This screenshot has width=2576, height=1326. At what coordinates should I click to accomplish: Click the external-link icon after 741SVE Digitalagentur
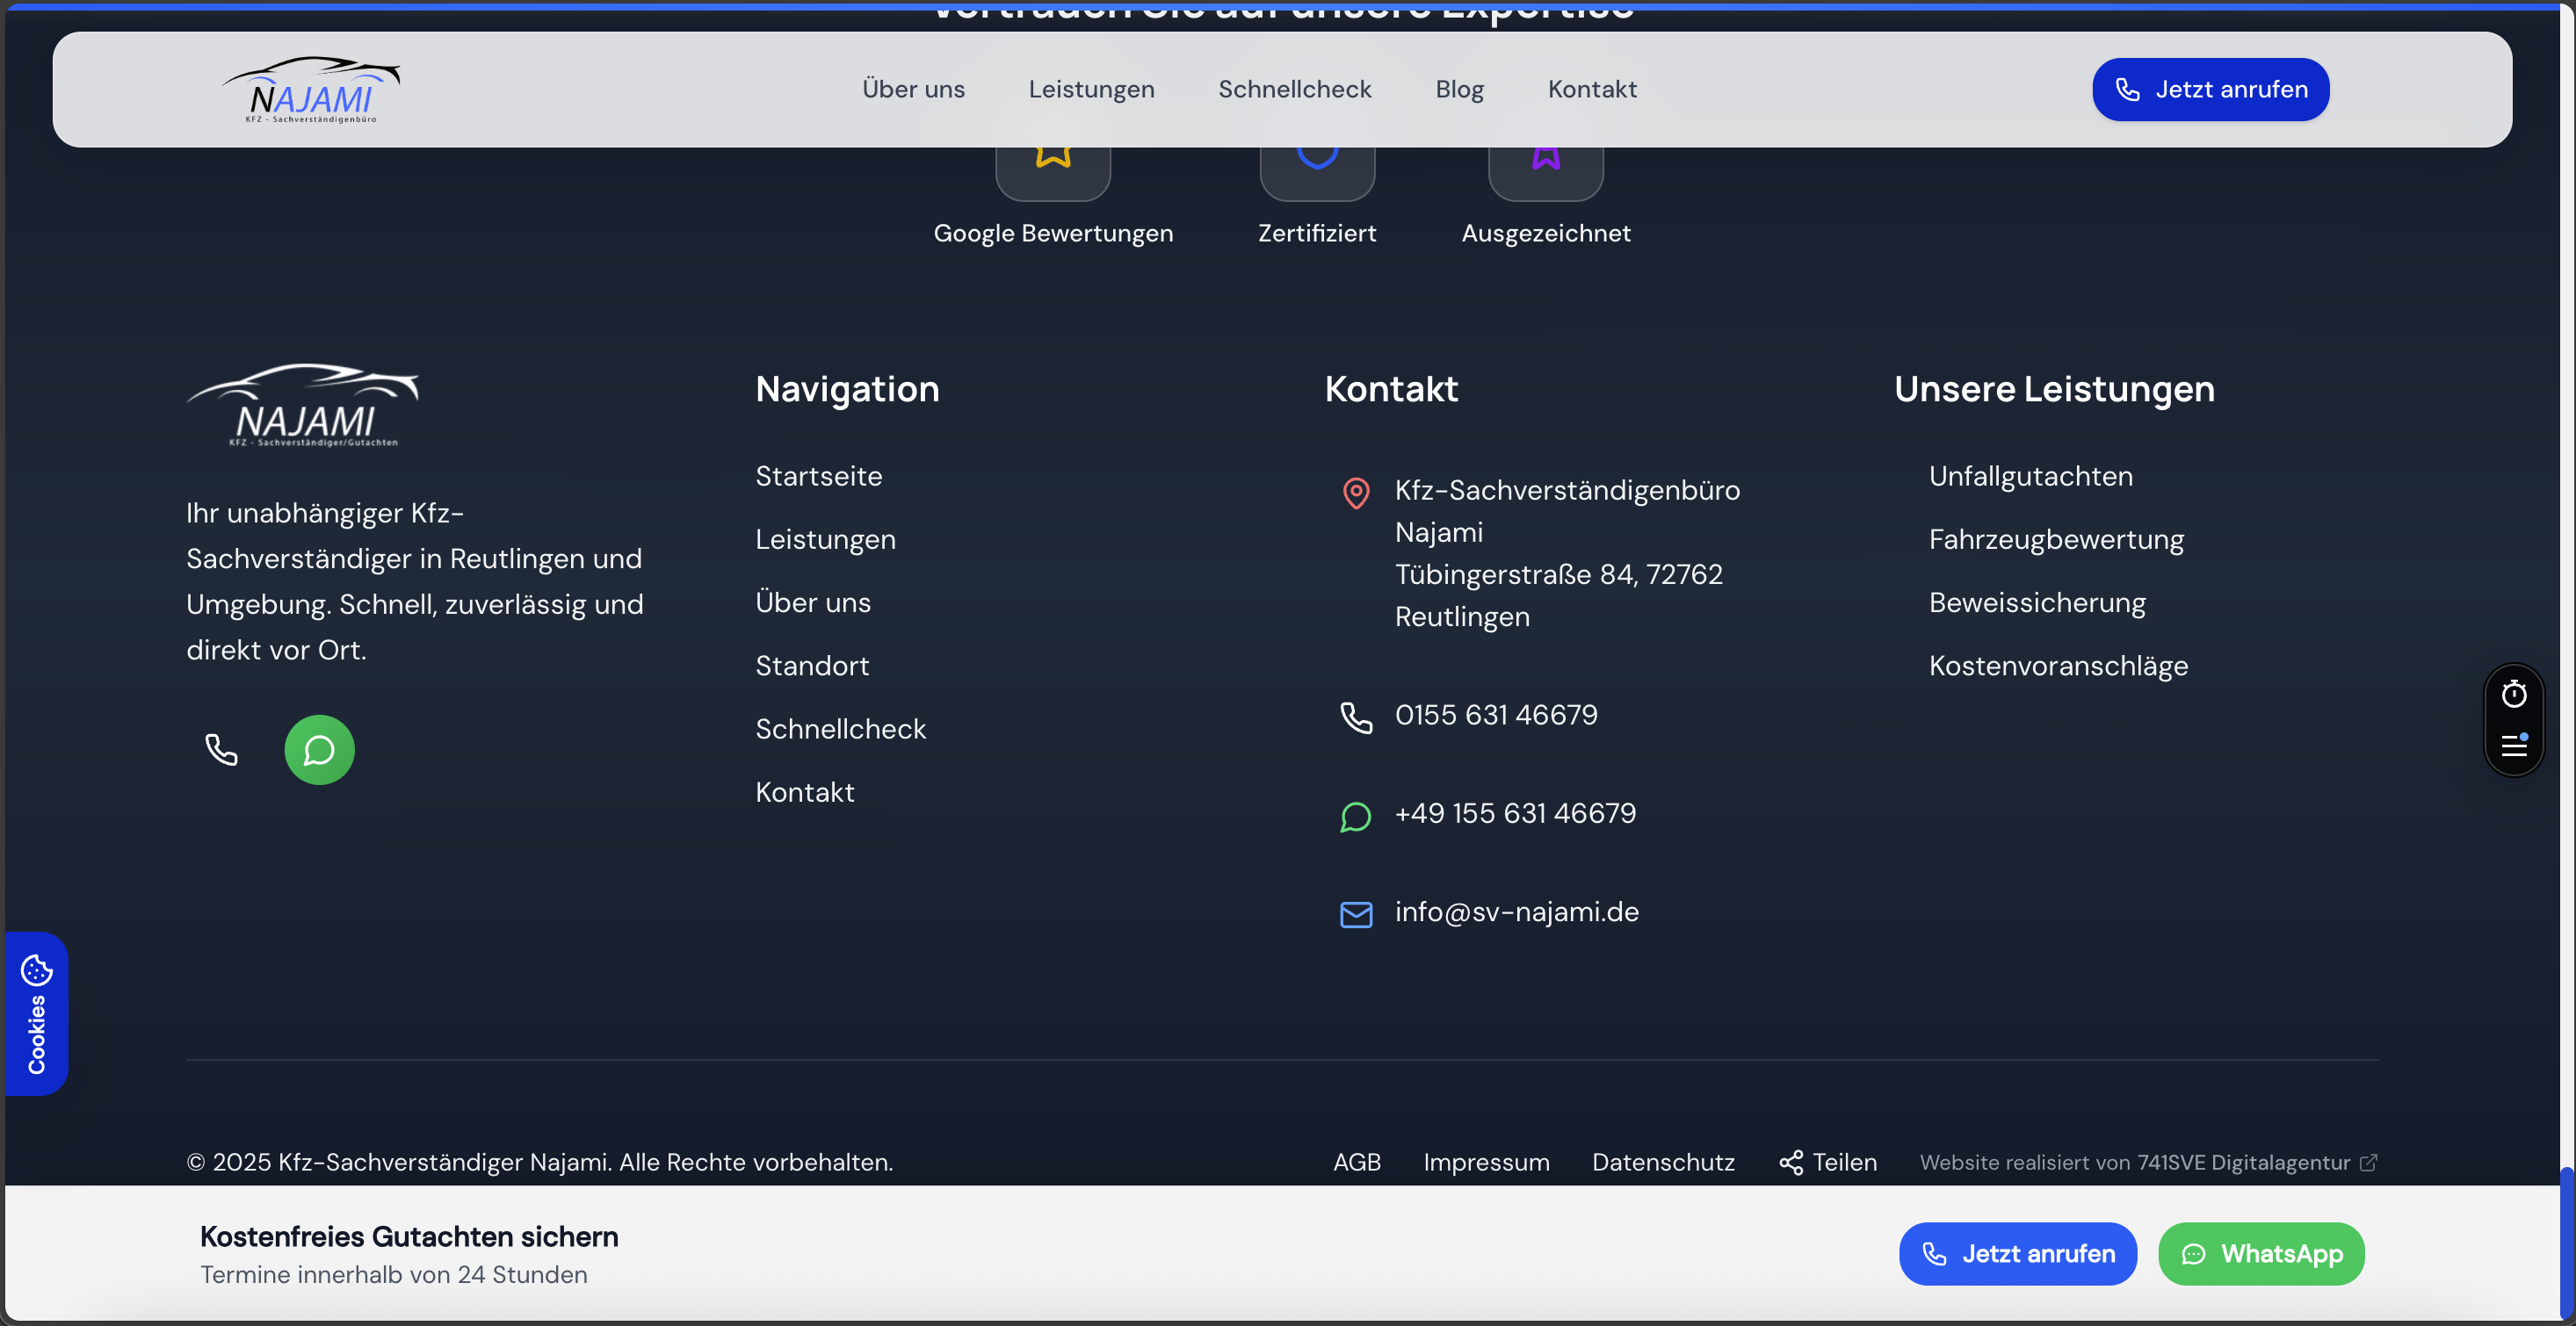pyautogui.click(x=2370, y=1162)
